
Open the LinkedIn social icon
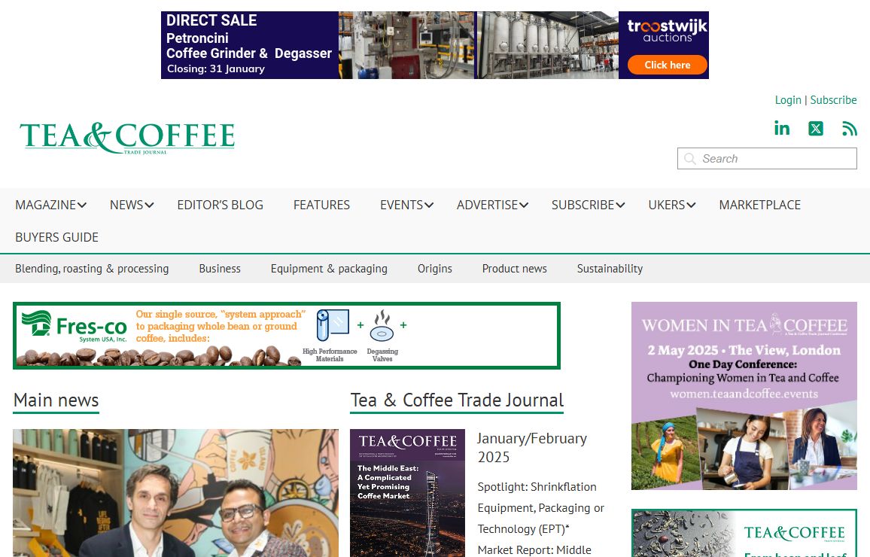point(782,129)
